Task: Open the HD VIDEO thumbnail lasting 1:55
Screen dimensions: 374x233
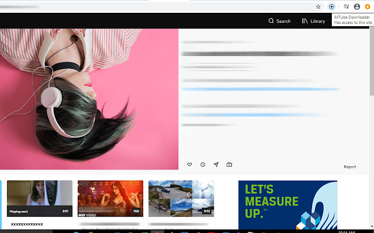Action: pyautogui.click(x=110, y=198)
